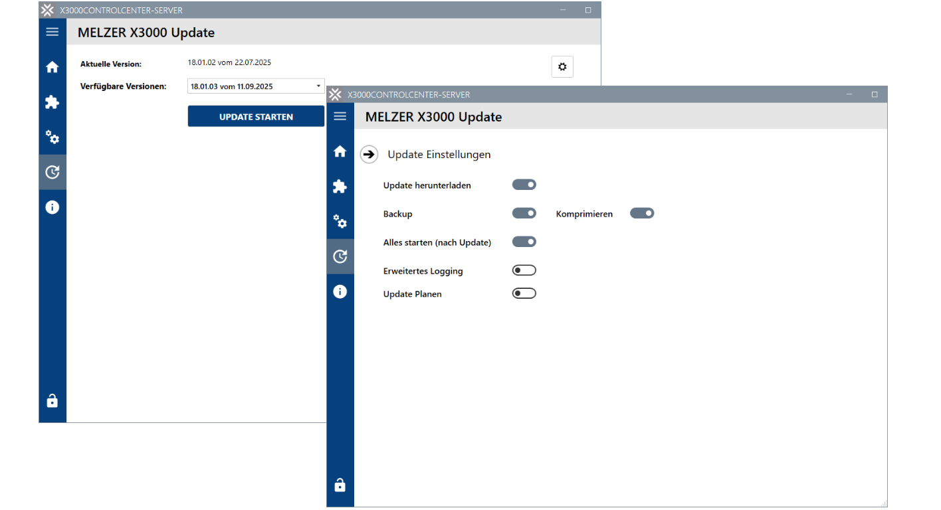Switch off the Komprimieren toggle
The height and width of the screenshot is (510, 941).
pos(642,213)
